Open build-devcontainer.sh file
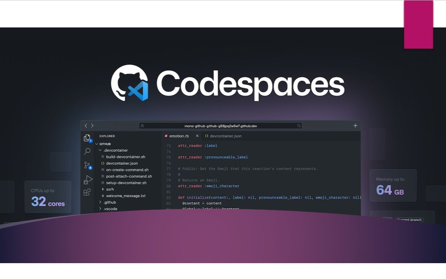The height and width of the screenshot is (279, 446). (x=125, y=157)
